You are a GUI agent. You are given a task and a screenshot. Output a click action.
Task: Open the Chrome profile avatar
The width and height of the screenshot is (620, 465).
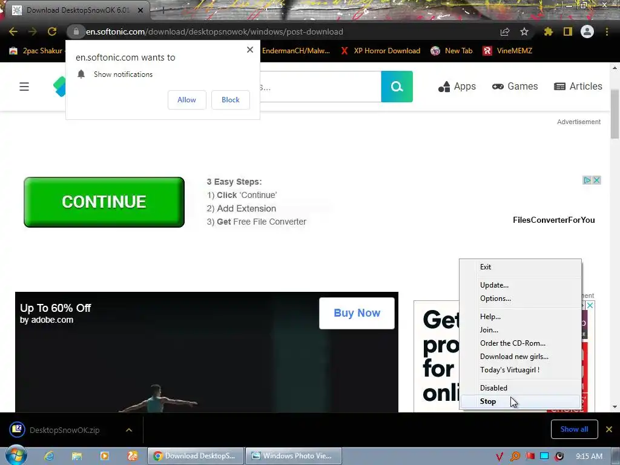pyautogui.click(x=587, y=31)
